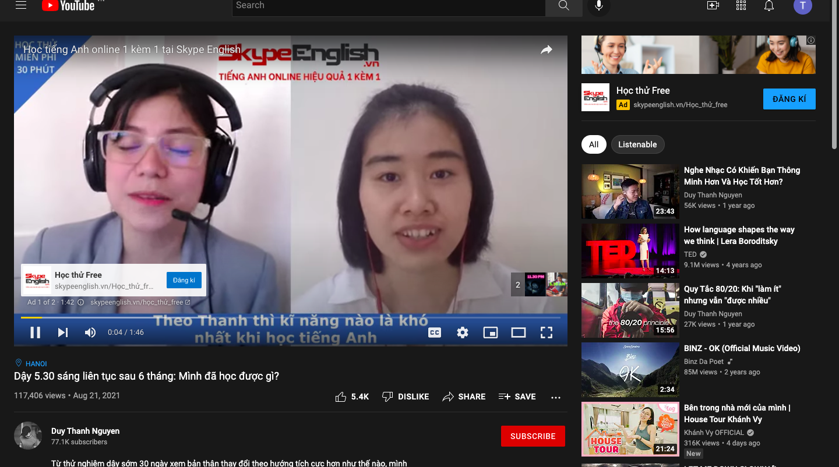Subscribe to Duy Thanh Nguyen channel
The image size is (839, 467).
533,436
